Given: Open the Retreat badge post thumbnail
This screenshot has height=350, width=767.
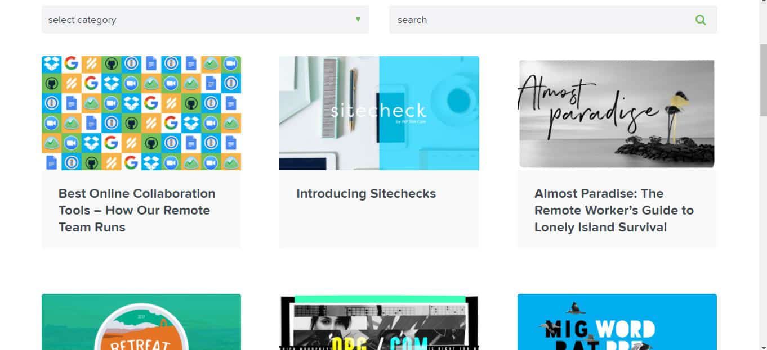Looking at the screenshot, I should pyautogui.click(x=141, y=322).
